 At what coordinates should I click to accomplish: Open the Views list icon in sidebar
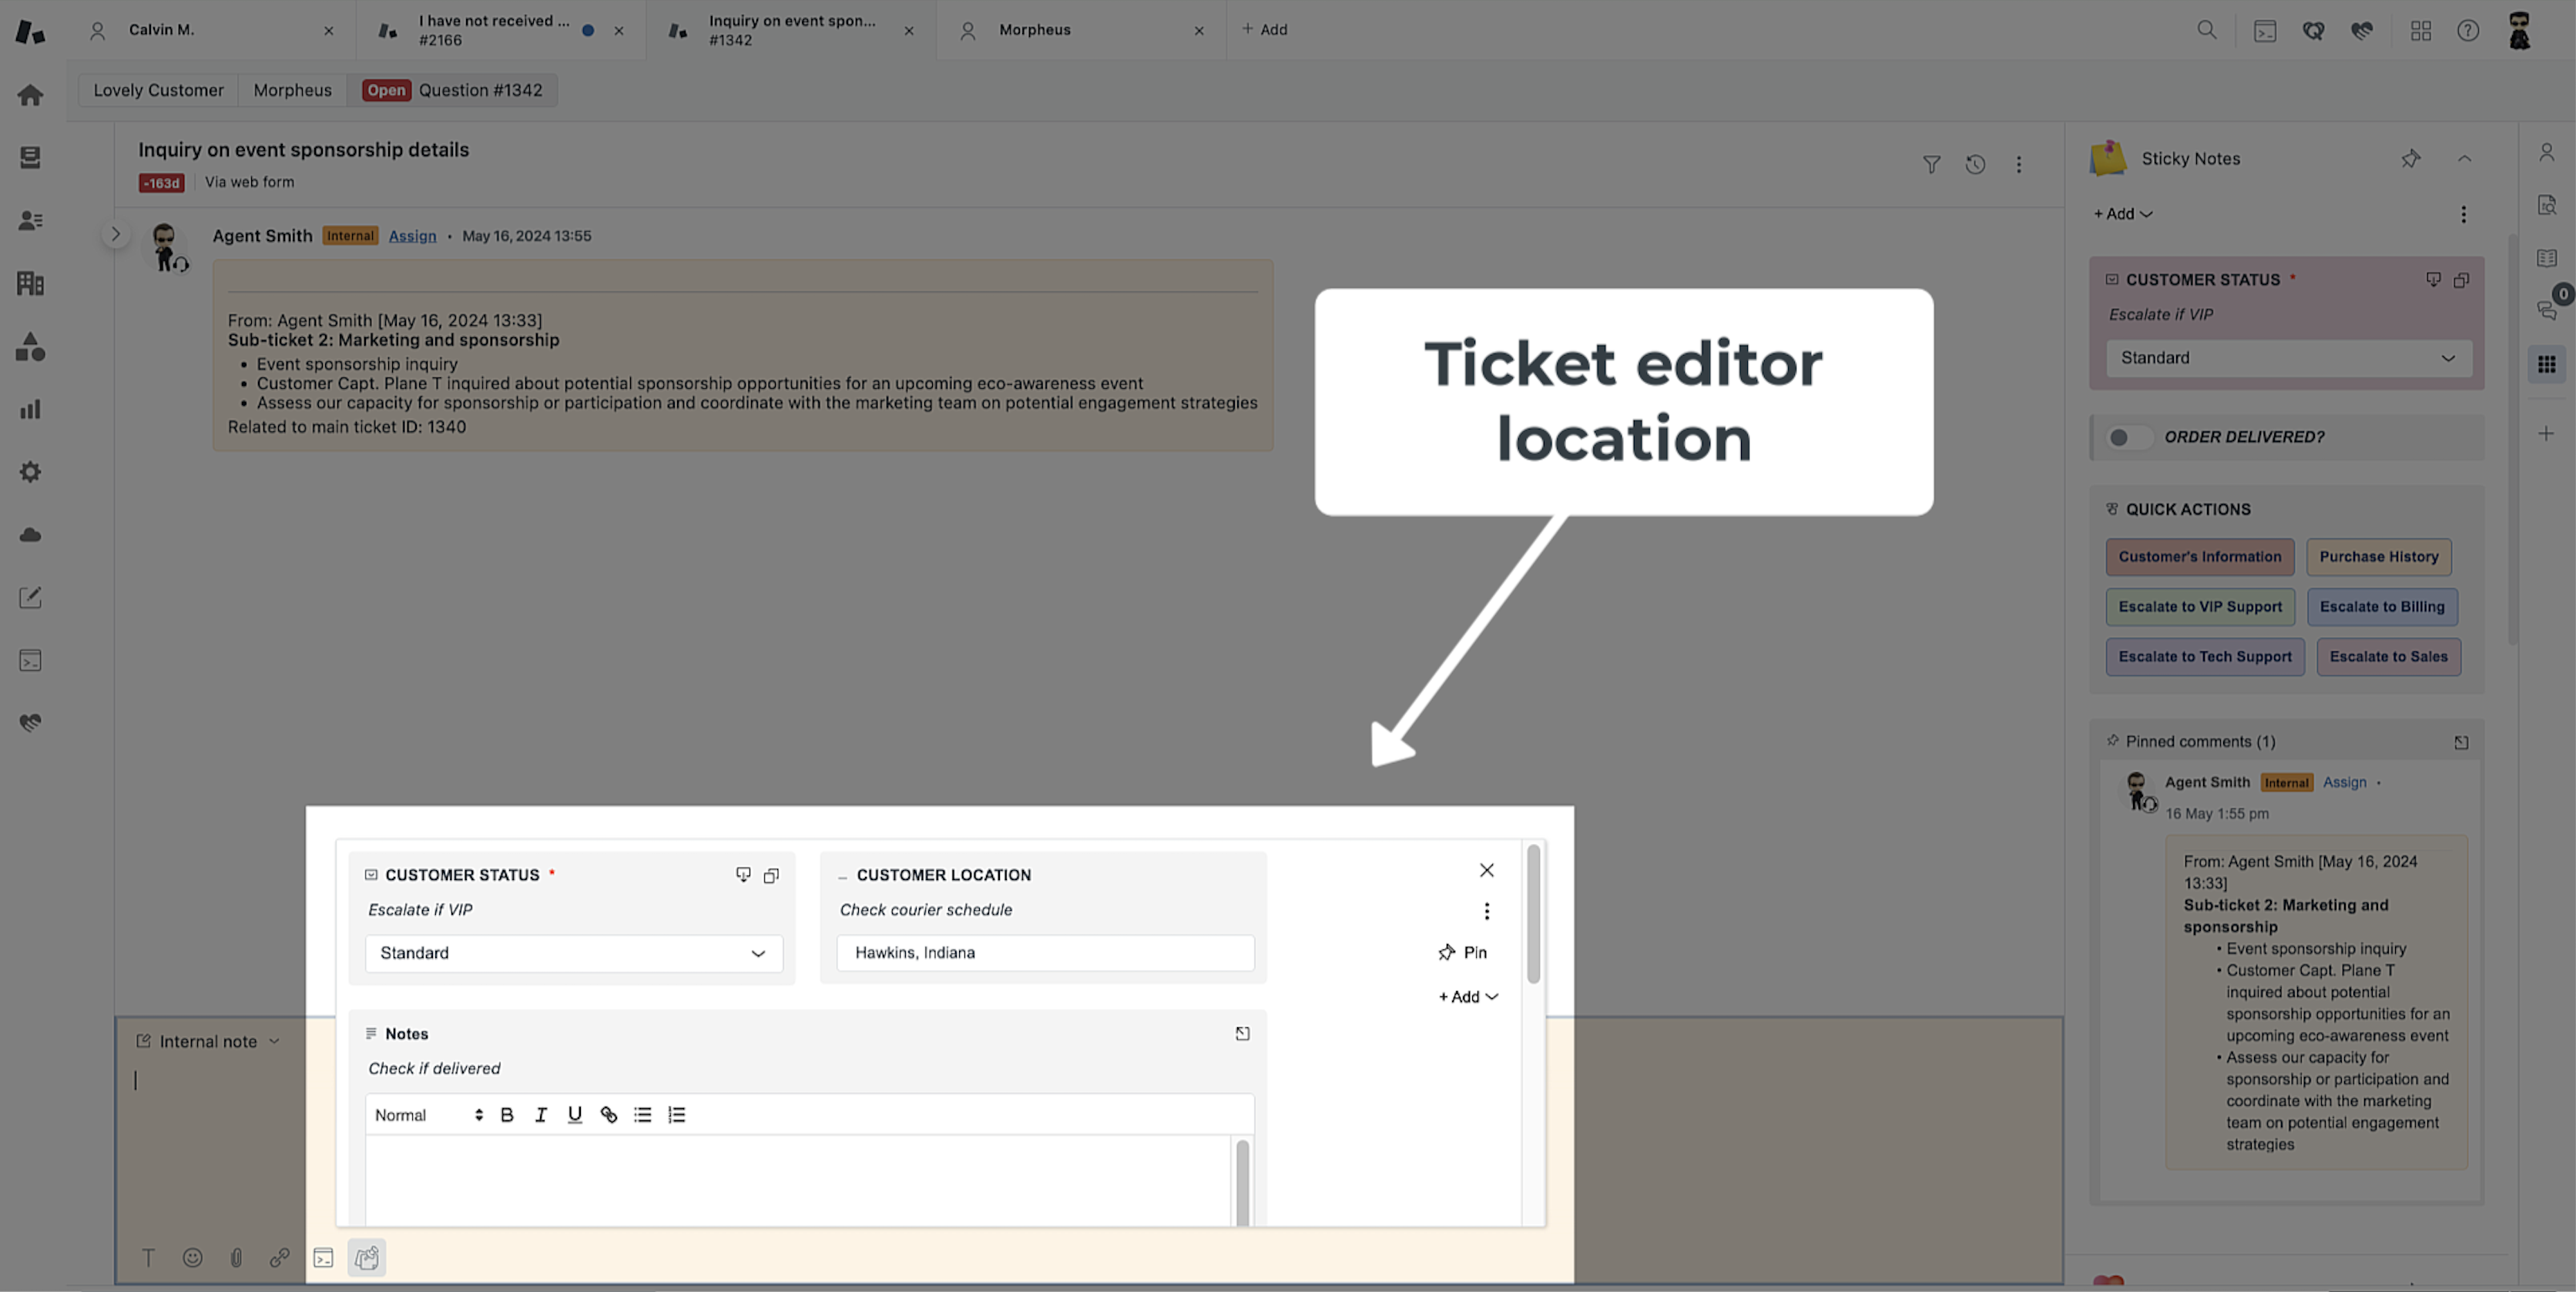pyautogui.click(x=30, y=158)
